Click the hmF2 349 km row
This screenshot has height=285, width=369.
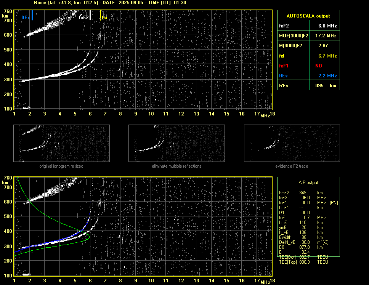tap(301, 192)
